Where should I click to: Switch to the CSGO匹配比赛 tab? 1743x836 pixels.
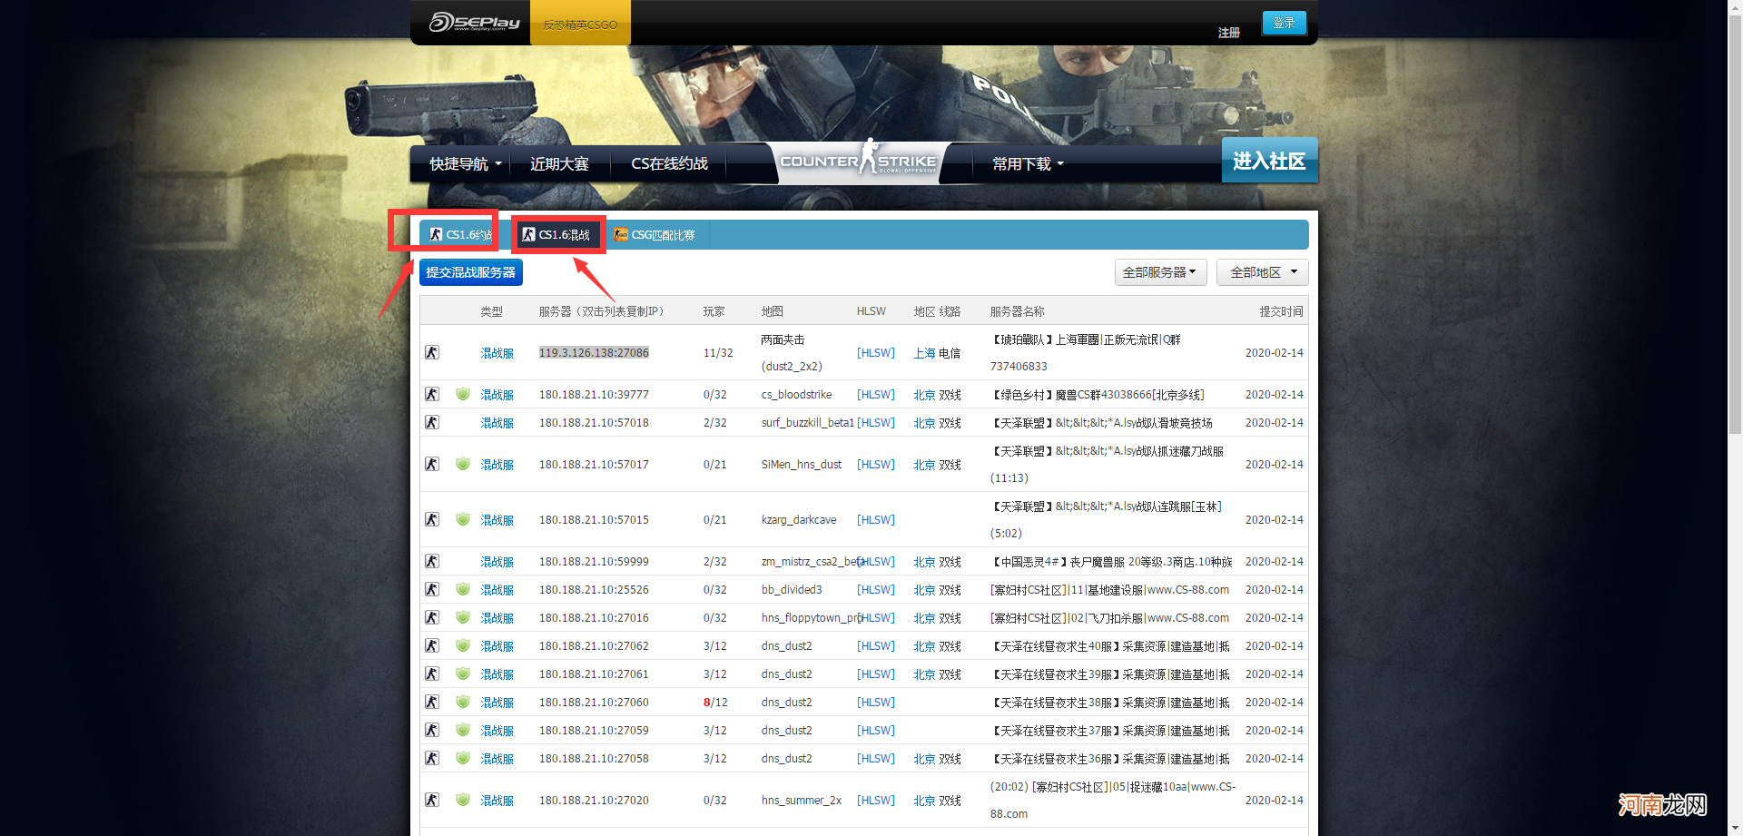point(655,234)
